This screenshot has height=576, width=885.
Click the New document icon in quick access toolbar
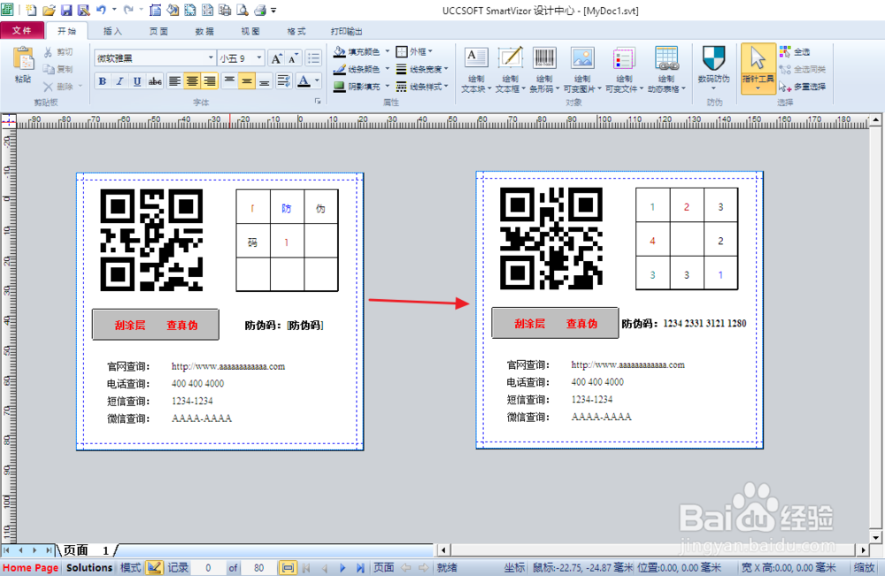click(31, 10)
